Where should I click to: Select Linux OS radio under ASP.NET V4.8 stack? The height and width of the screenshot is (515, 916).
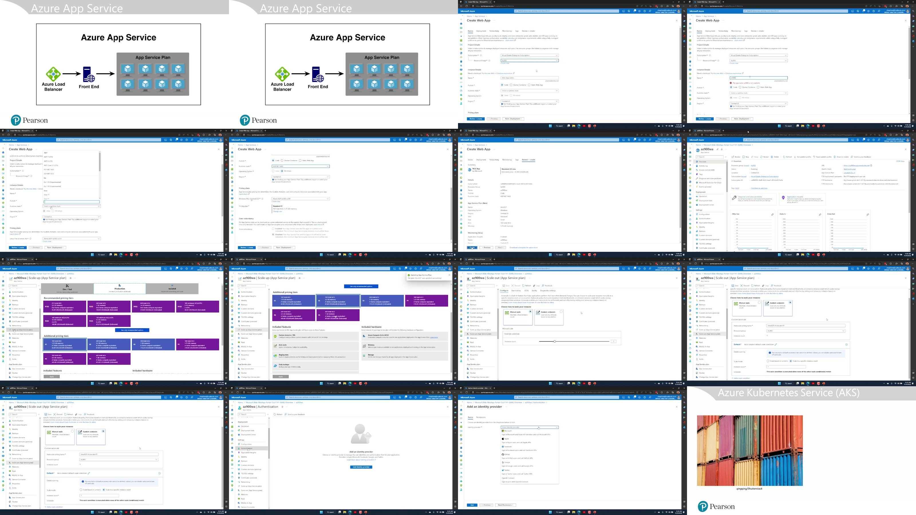(273, 171)
